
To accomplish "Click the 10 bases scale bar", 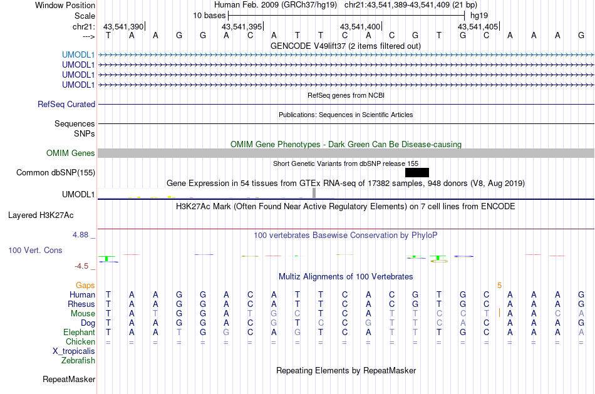I will pos(346,16).
